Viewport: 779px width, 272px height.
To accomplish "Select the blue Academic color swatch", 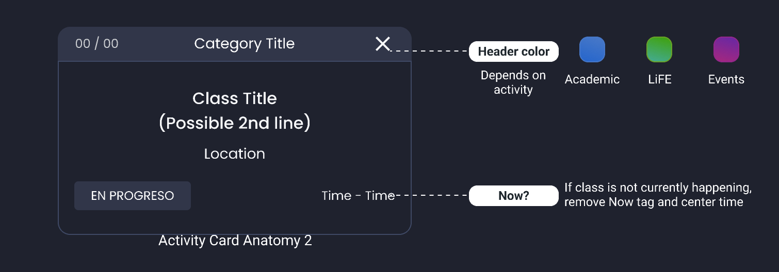I will pos(592,50).
